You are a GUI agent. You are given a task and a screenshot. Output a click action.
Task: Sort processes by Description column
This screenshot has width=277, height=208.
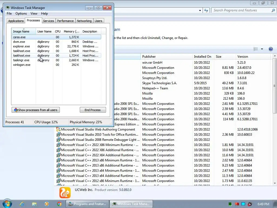pos(91,31)
